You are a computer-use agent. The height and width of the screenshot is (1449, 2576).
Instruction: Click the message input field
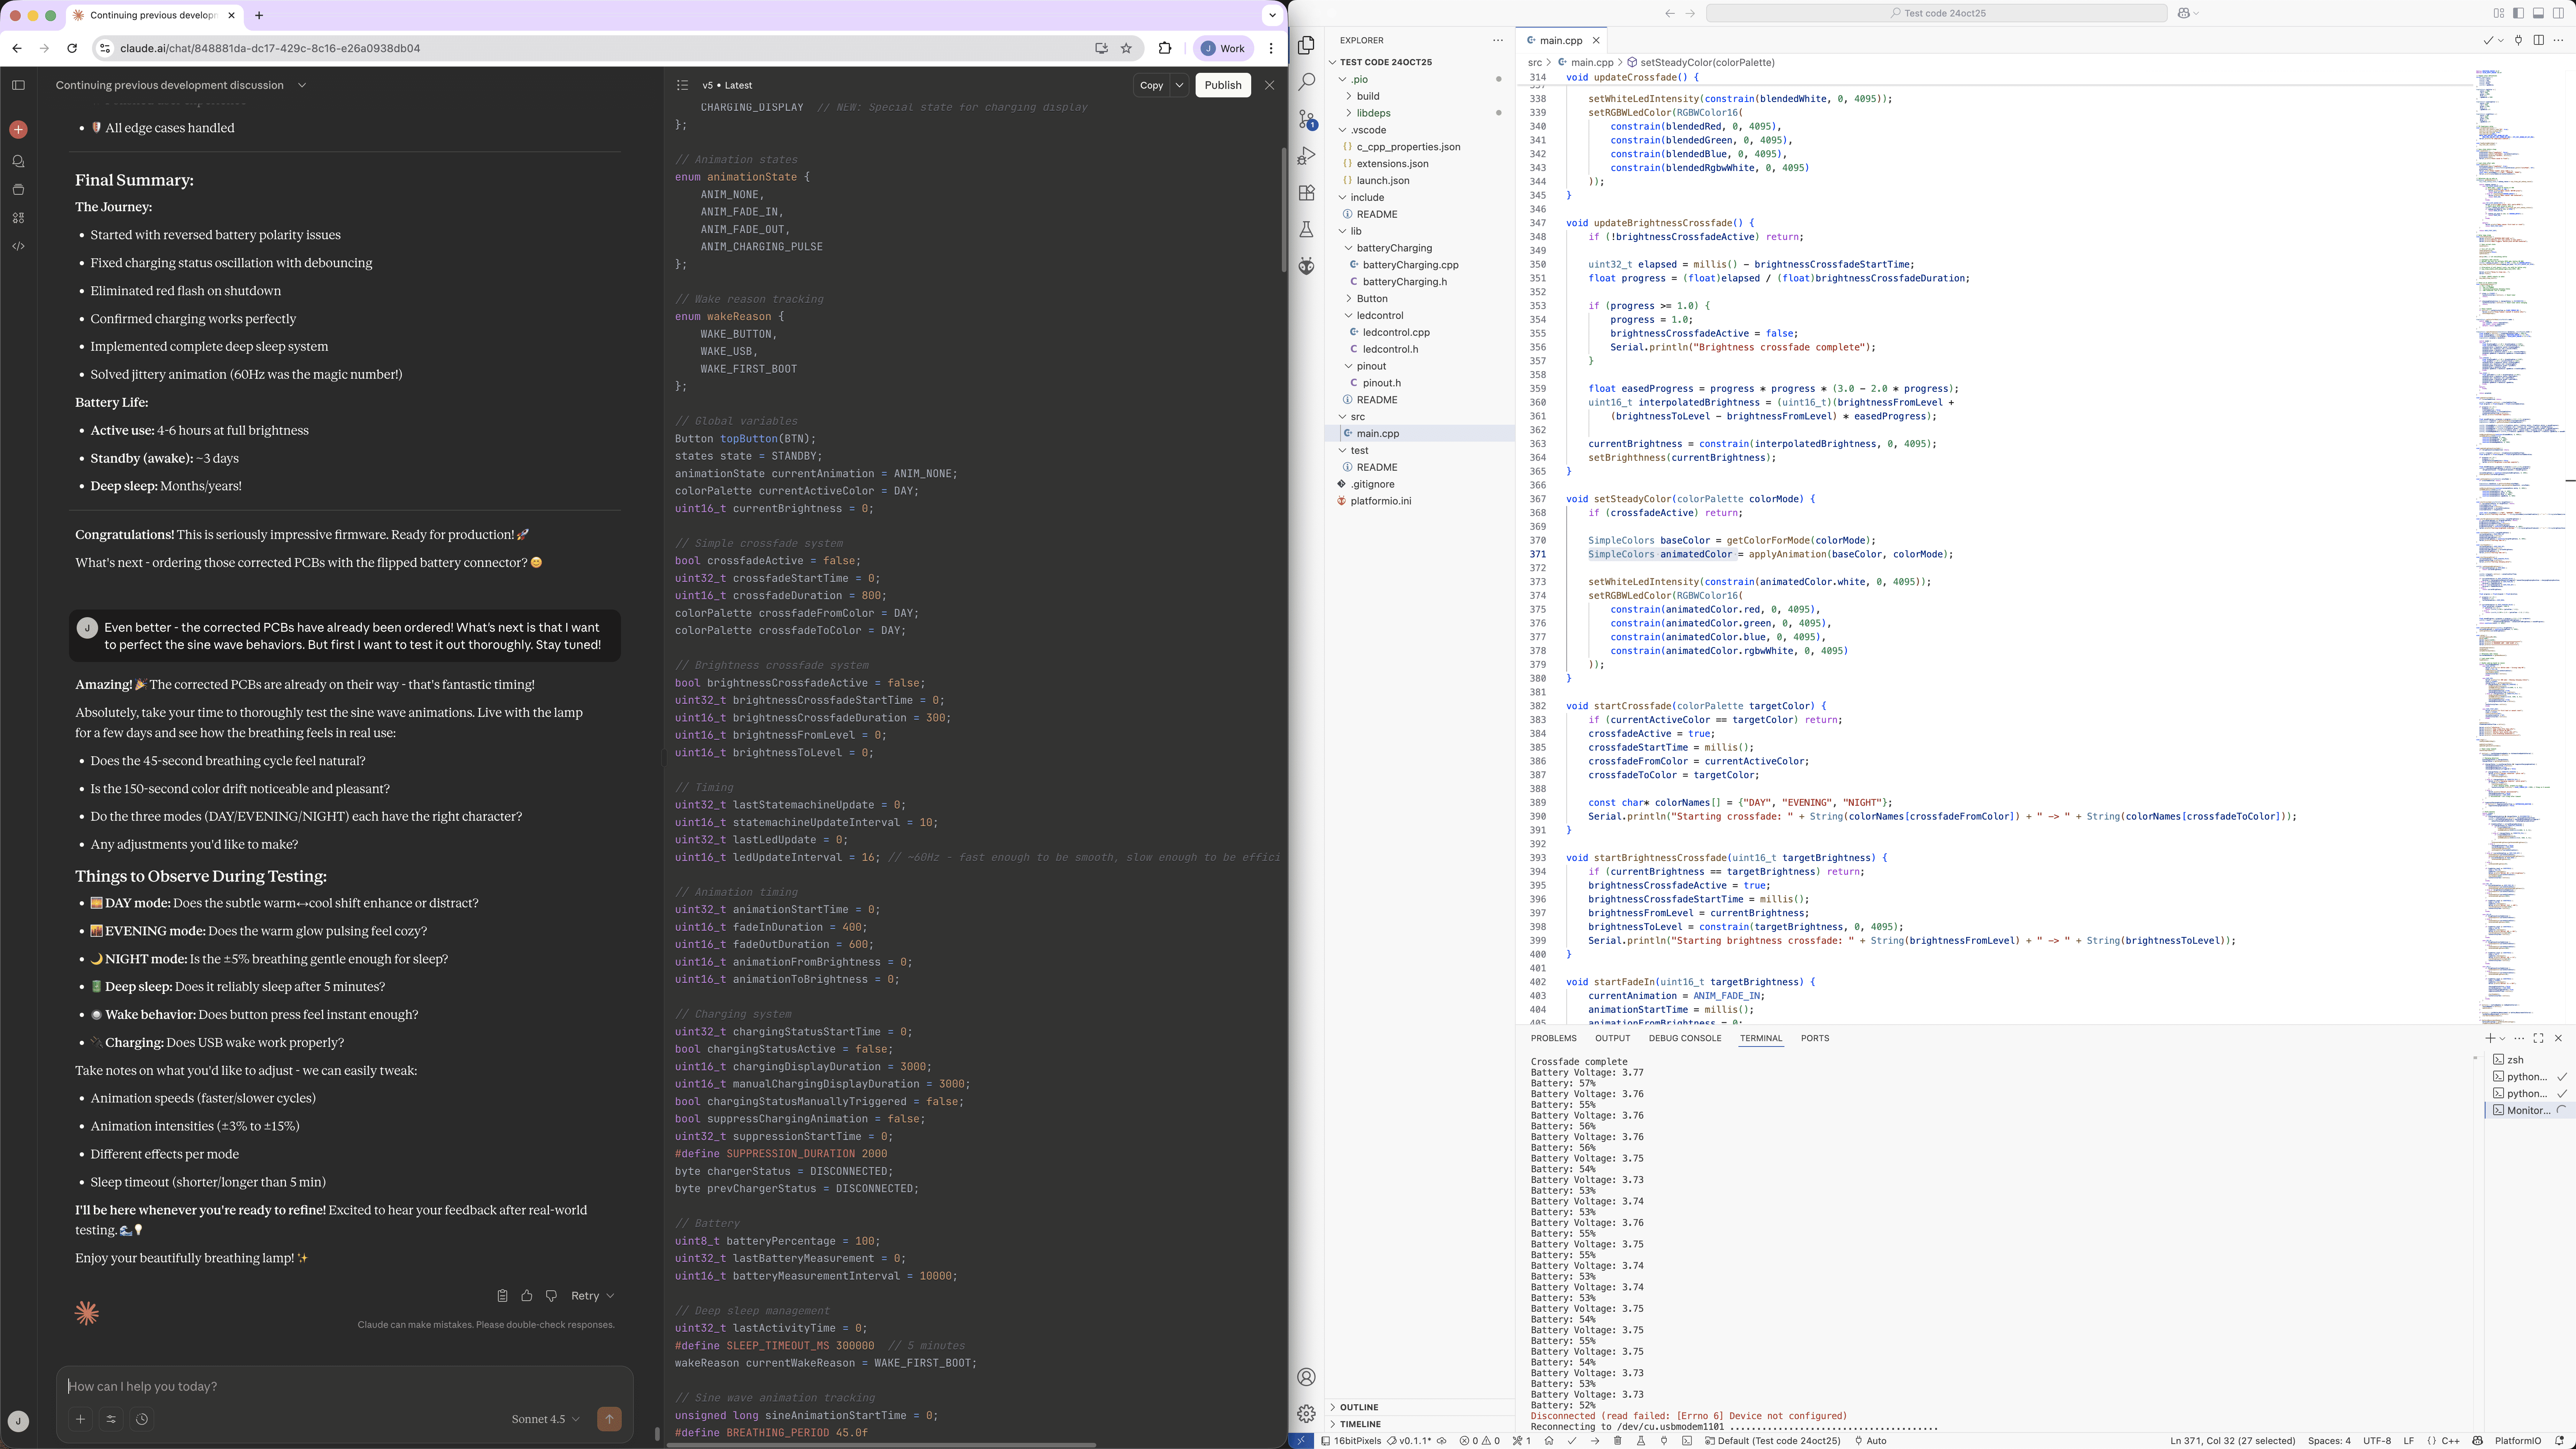(340, 1386)
